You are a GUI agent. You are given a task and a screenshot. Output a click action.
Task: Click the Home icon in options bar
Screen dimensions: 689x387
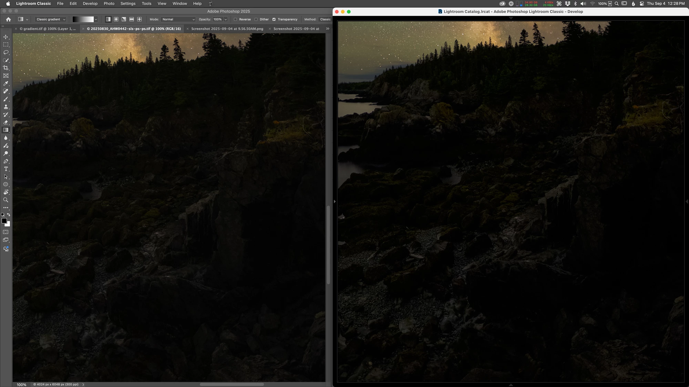tap(9, 19)
